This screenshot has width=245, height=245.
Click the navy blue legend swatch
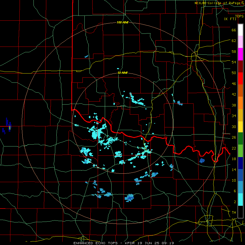click(240, 163)
